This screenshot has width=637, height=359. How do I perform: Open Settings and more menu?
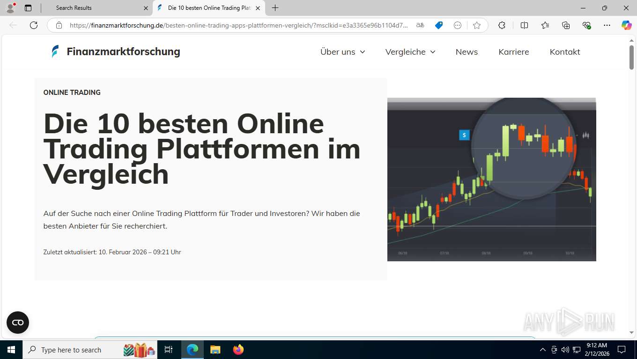coord(607,25)
